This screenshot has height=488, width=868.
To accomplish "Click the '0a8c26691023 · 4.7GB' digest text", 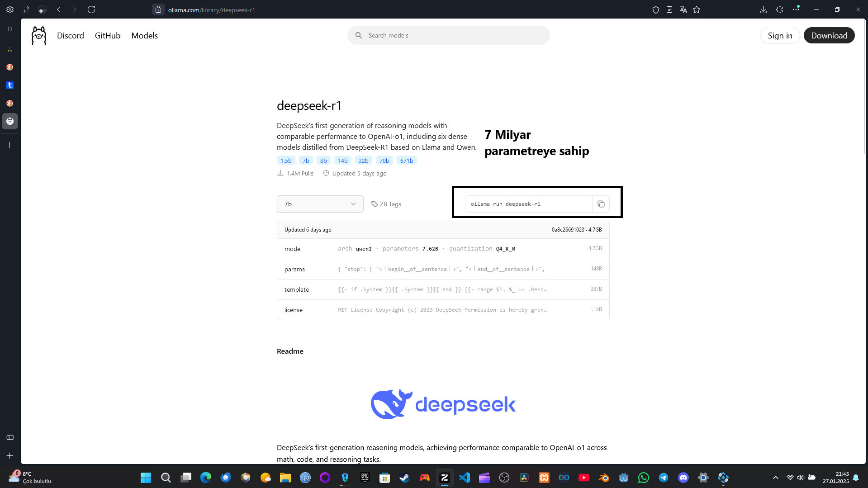I will (577, 230).
